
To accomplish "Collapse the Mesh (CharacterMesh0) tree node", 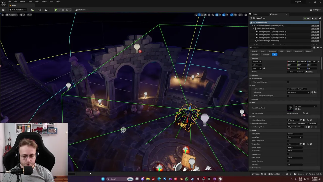I will pos(253,29).
